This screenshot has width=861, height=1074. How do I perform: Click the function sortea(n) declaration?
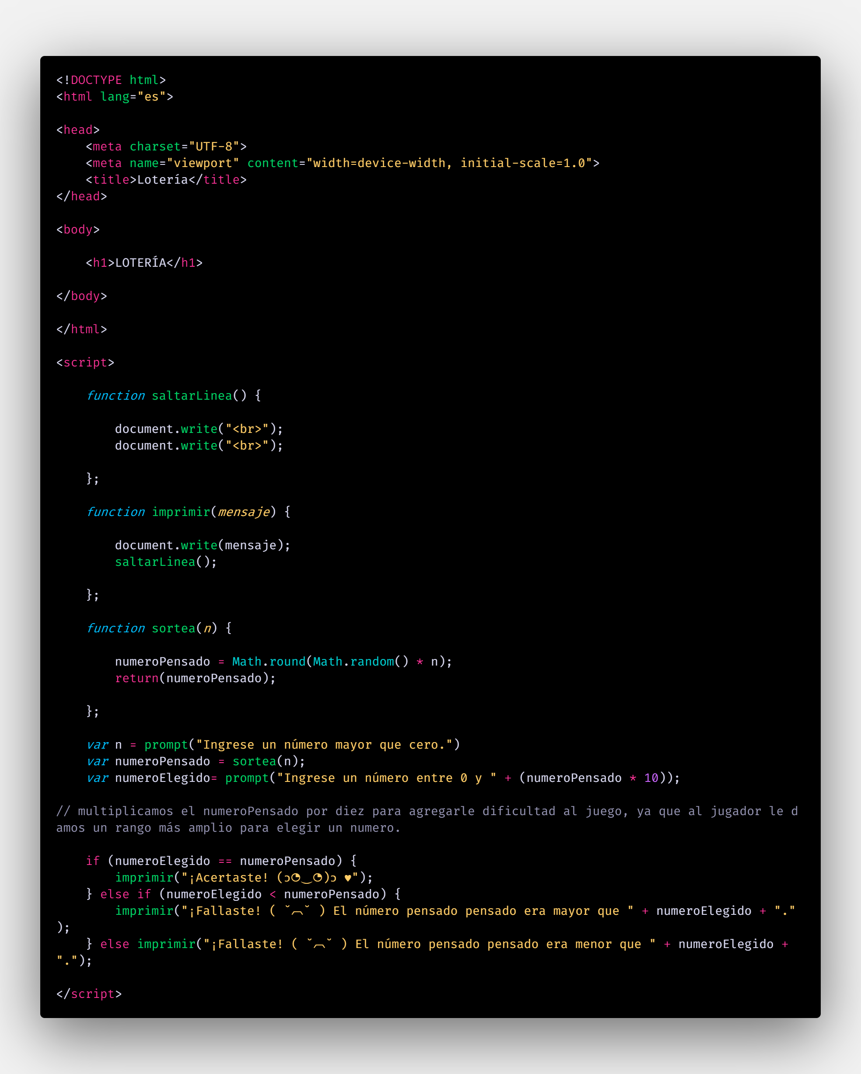click(158, 628)
